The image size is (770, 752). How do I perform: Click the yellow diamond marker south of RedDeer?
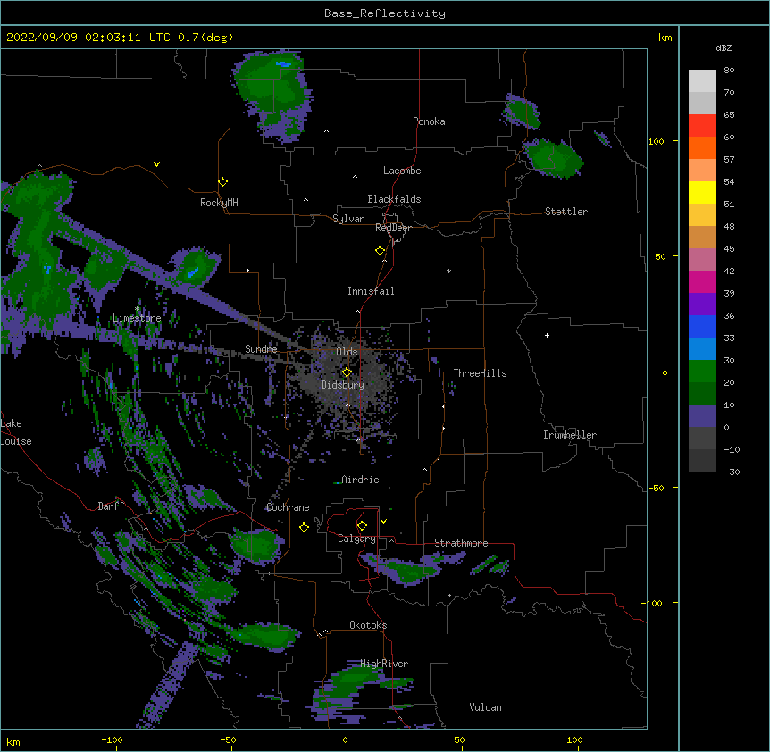click(x=380, y=251)
